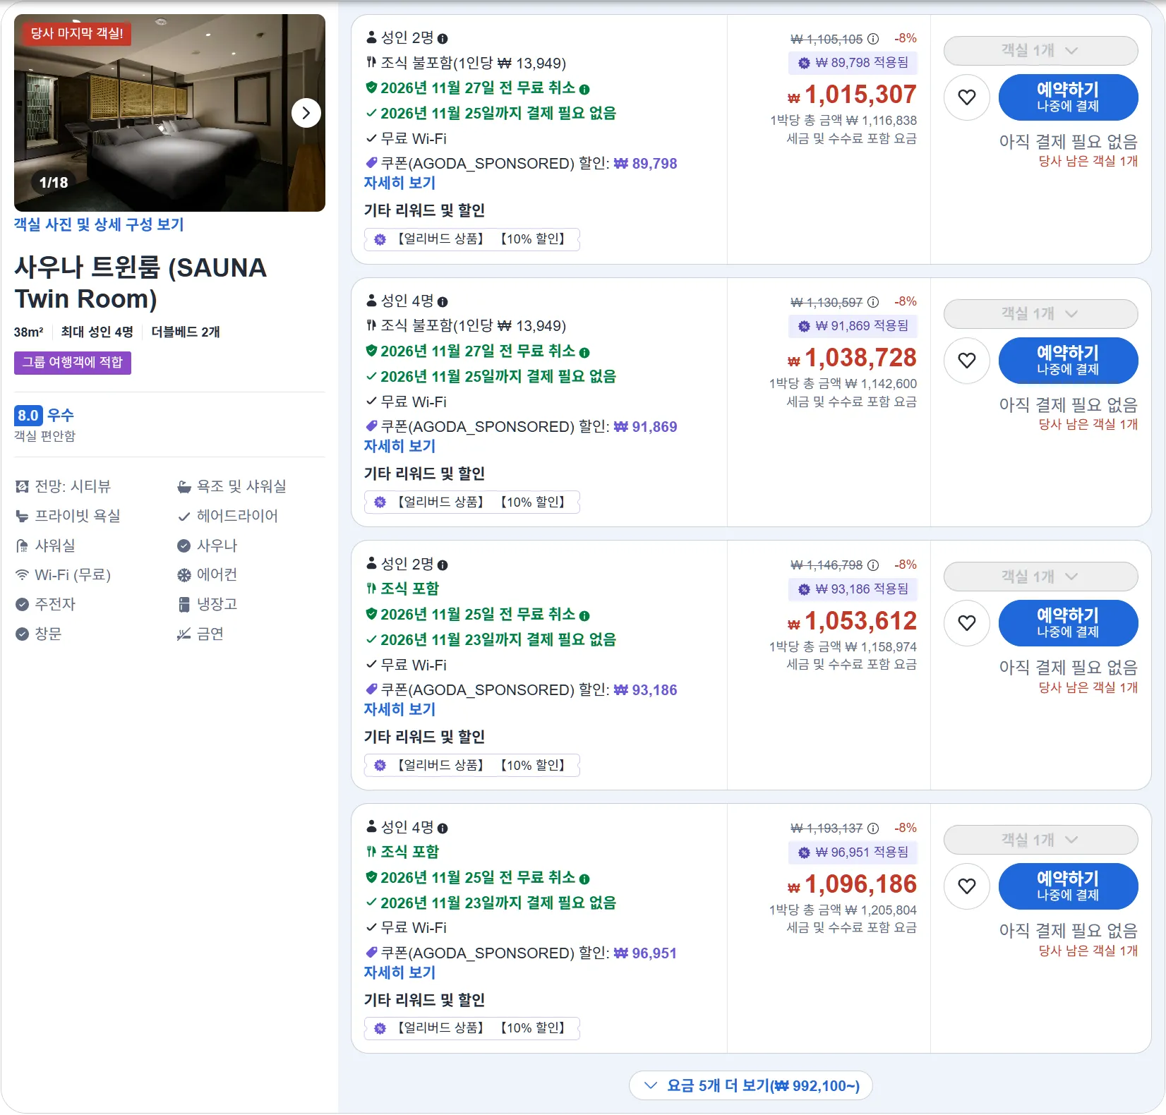Screen dimensions: 1166x1115
Task: Favorite the ₩1,038,728 offer with heart icon
Action: click(x=967, y=361)
